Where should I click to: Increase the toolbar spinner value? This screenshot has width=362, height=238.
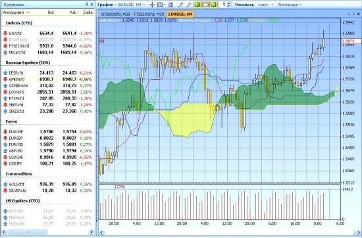228,3
